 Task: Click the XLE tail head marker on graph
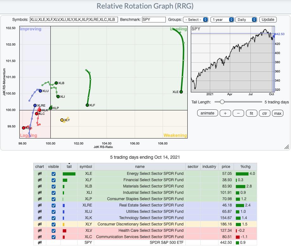pos(181,92)
